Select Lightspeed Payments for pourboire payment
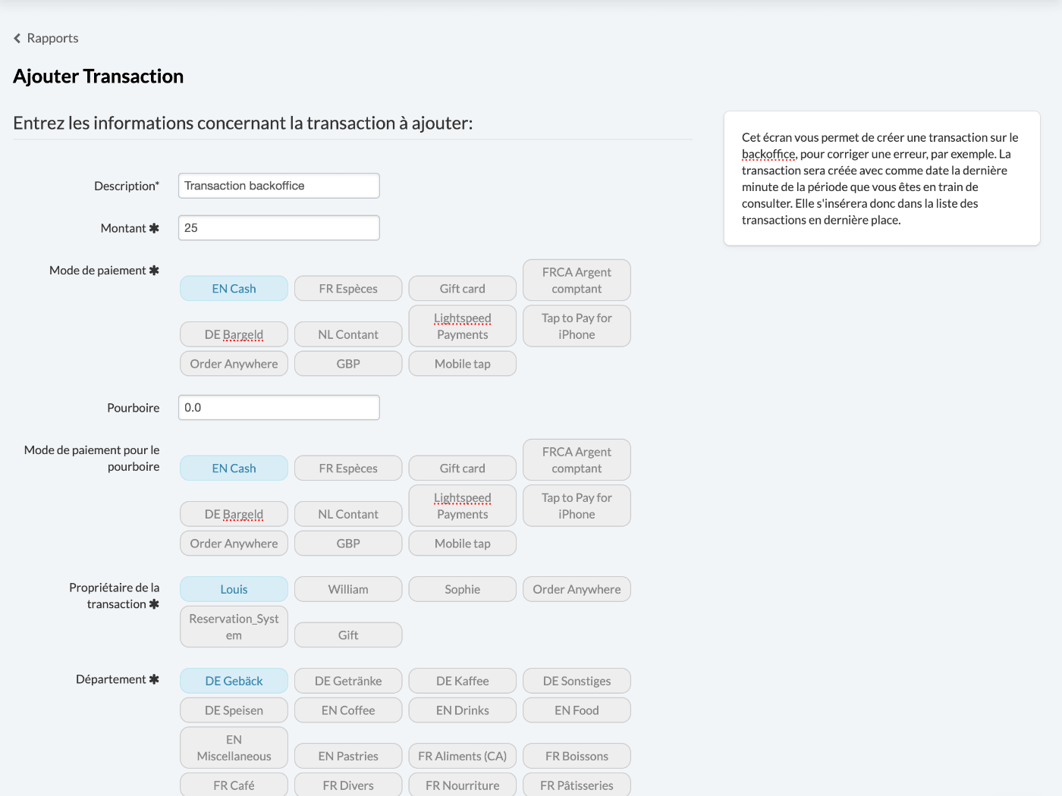Screen dimensions: 1062x796 tap(463, 506)
